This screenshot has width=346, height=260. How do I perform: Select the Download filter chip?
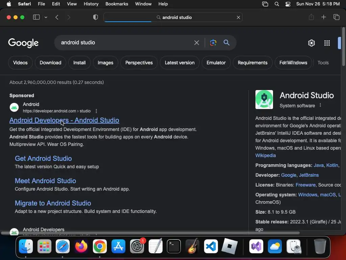(51, 63)
